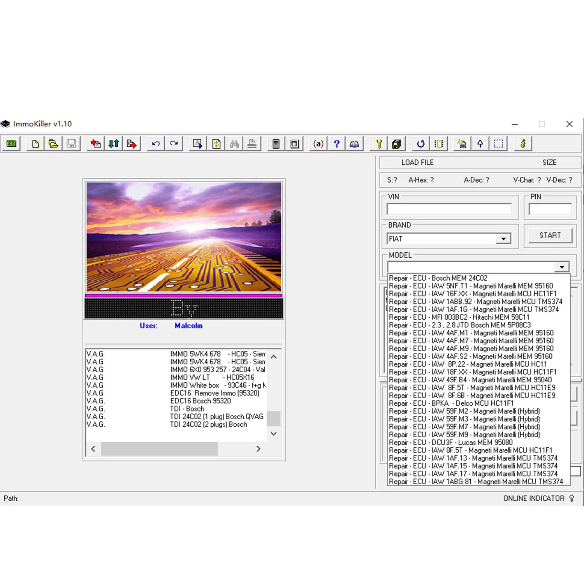Open the manual via the book icon
The image size is (584, 584).
click(354, 144)
